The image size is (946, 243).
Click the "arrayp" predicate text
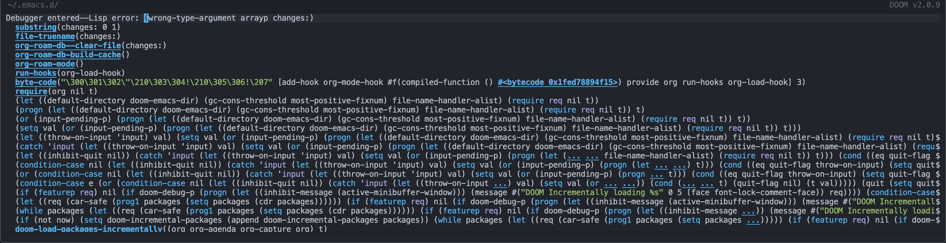[254, 18]
